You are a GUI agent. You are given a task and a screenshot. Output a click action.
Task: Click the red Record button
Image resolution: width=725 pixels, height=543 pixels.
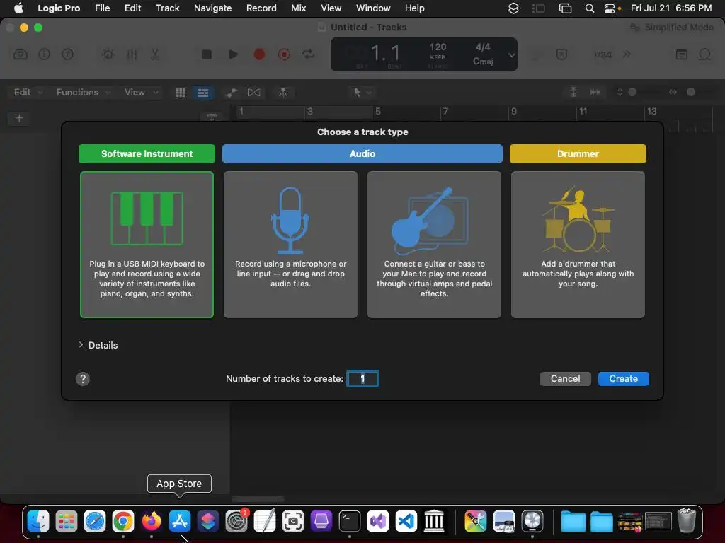coord(259,54)
